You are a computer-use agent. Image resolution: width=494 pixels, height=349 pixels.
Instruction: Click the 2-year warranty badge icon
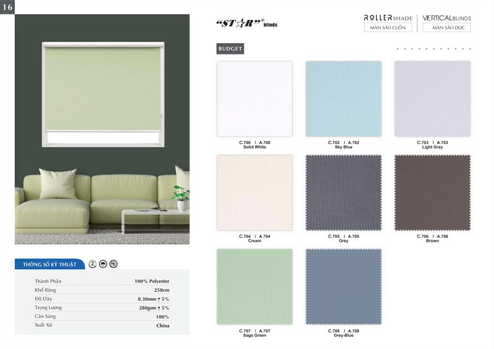point(93,264)
